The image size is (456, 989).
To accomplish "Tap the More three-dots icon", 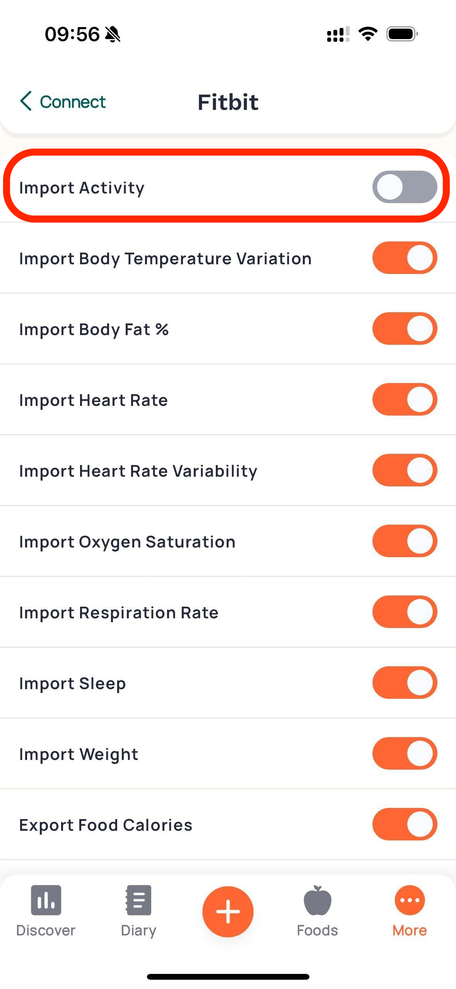I will [410, 900].
